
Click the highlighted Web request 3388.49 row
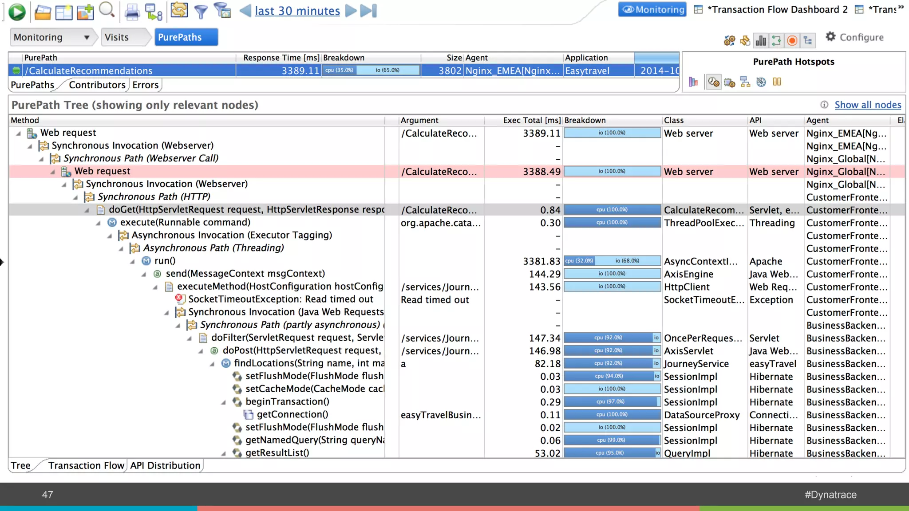pyautogui.click(x=457, y=171)
